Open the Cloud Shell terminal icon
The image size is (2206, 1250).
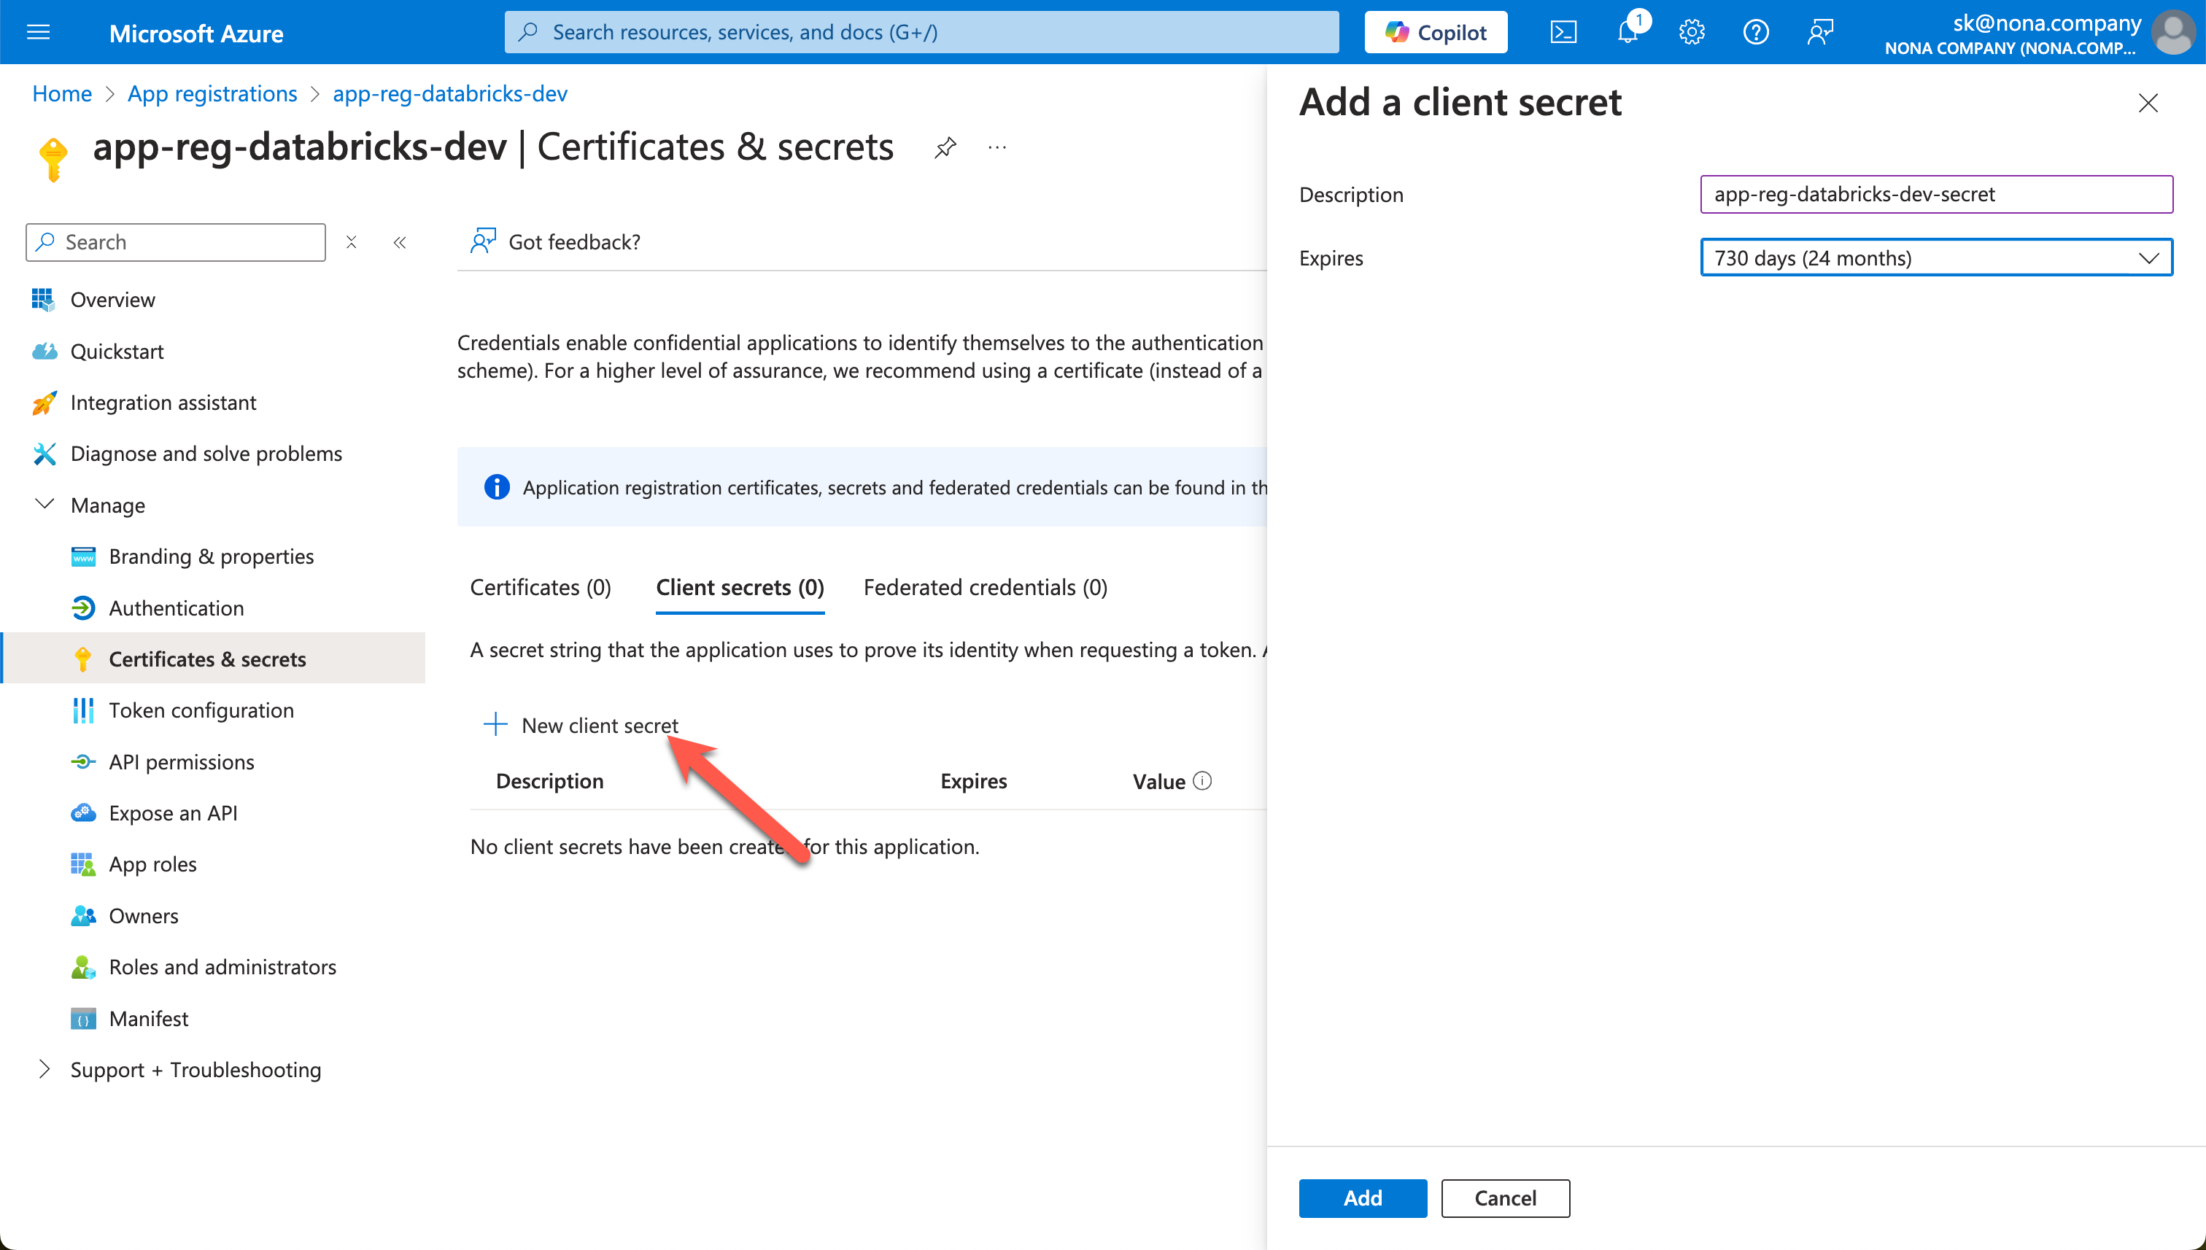pyautogui.click(x=1563, y=33)
